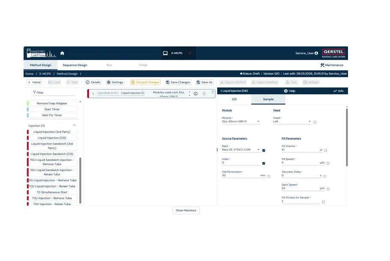Image resolution: width=390 pixels, height=261 pixels.
Task: Enable the Vial Penetration checkbox
Action: (x=269, y=176)
